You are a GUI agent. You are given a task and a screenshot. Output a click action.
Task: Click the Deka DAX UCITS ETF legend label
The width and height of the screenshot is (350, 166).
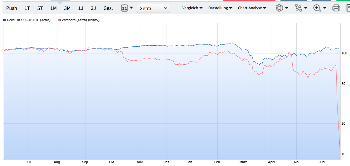[x=29, y=20]
